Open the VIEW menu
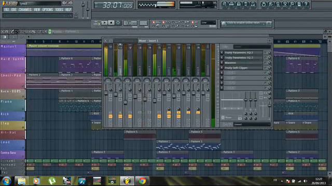Image resolution: width=332 pixels, height=186 pixels. point(37,10)
